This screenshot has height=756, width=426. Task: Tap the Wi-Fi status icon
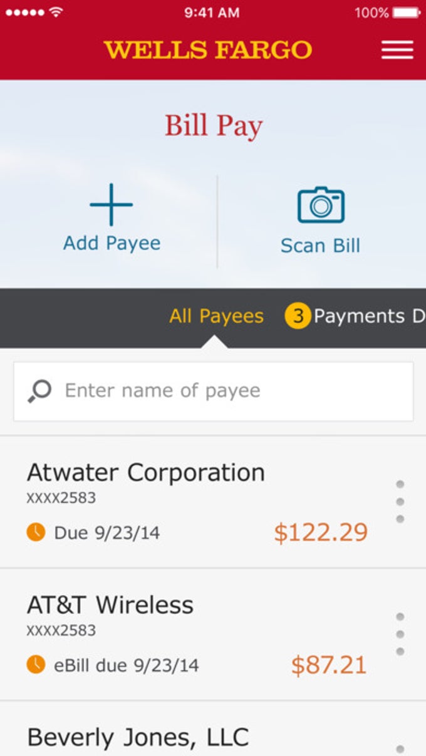(x=56, y=12)
